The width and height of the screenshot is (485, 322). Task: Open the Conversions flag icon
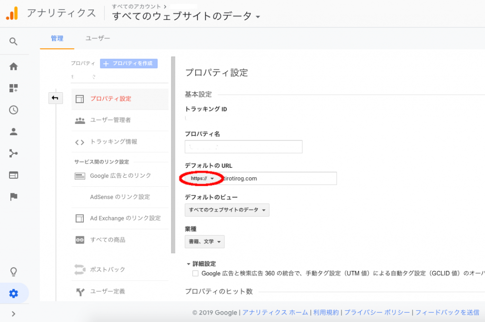[13, 197]
